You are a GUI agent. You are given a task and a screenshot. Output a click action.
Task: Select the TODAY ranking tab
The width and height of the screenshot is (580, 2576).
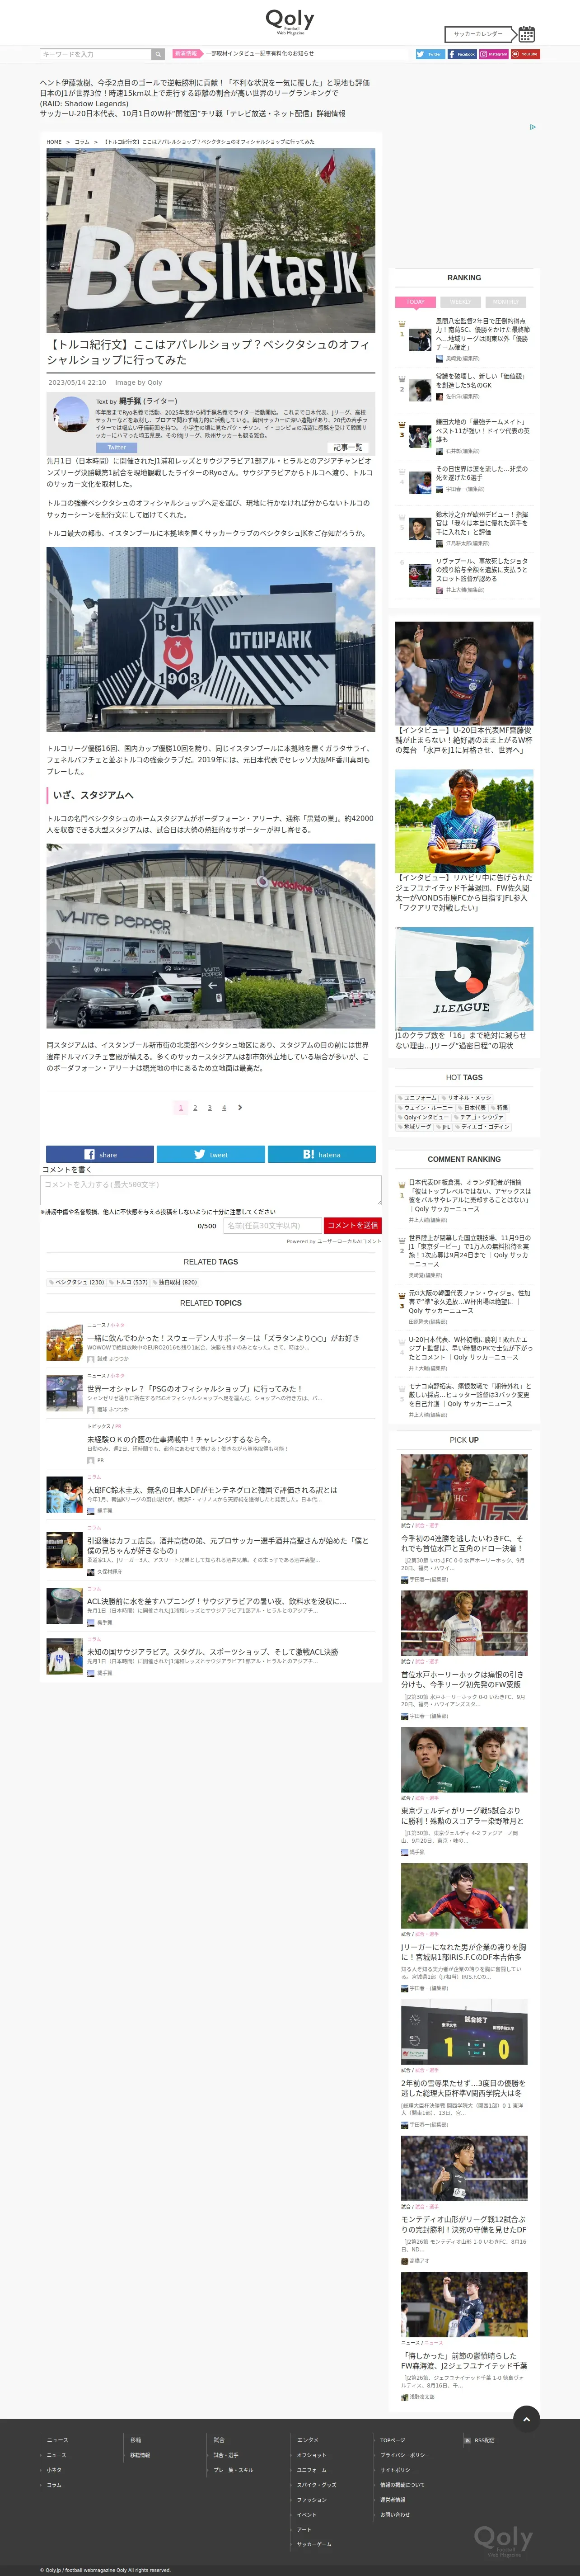click(416, 302)
